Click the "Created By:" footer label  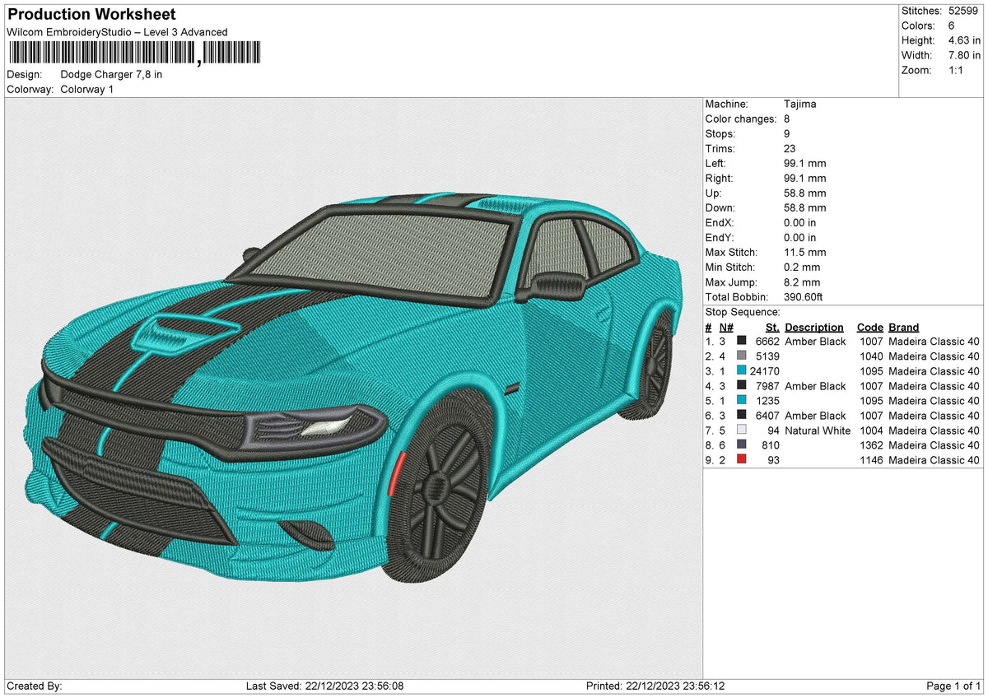click(x=35, y=686)
